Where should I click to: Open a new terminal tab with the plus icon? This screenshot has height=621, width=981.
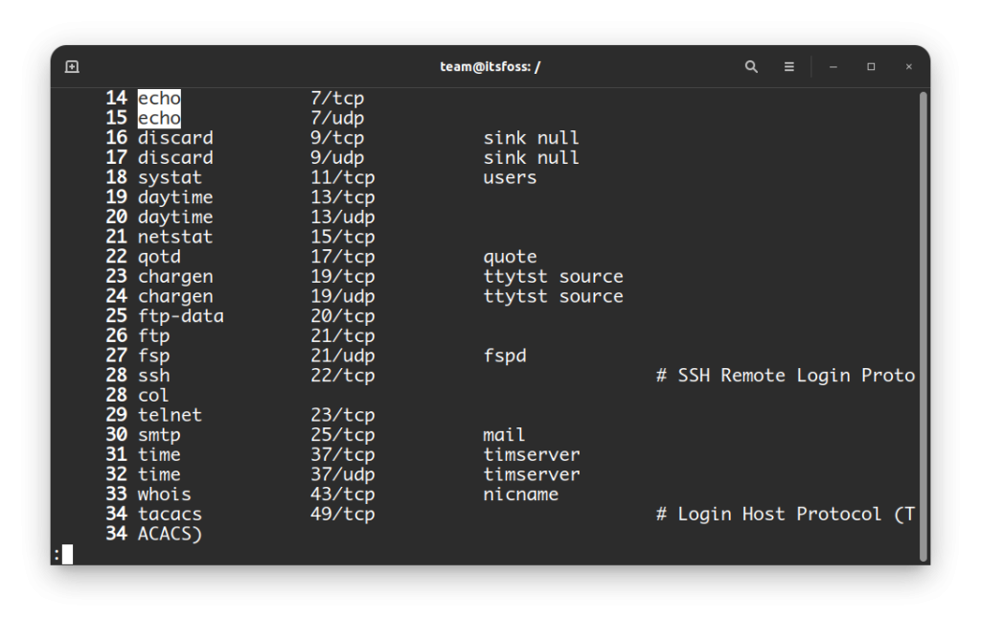[72, 66]
